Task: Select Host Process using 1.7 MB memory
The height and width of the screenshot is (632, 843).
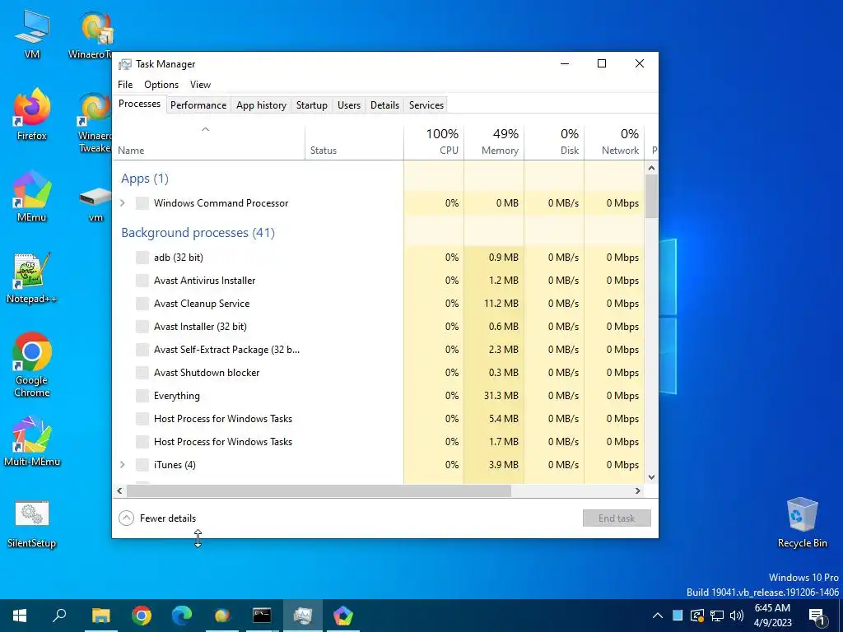Action: [x=378, y=442]
